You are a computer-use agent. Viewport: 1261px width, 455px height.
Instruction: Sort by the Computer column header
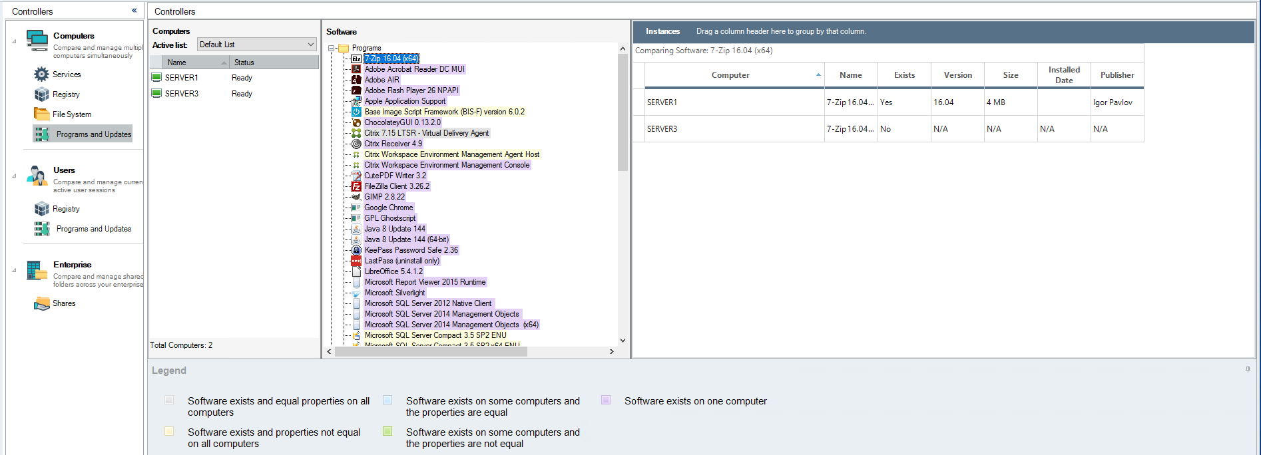coord(734,75)
